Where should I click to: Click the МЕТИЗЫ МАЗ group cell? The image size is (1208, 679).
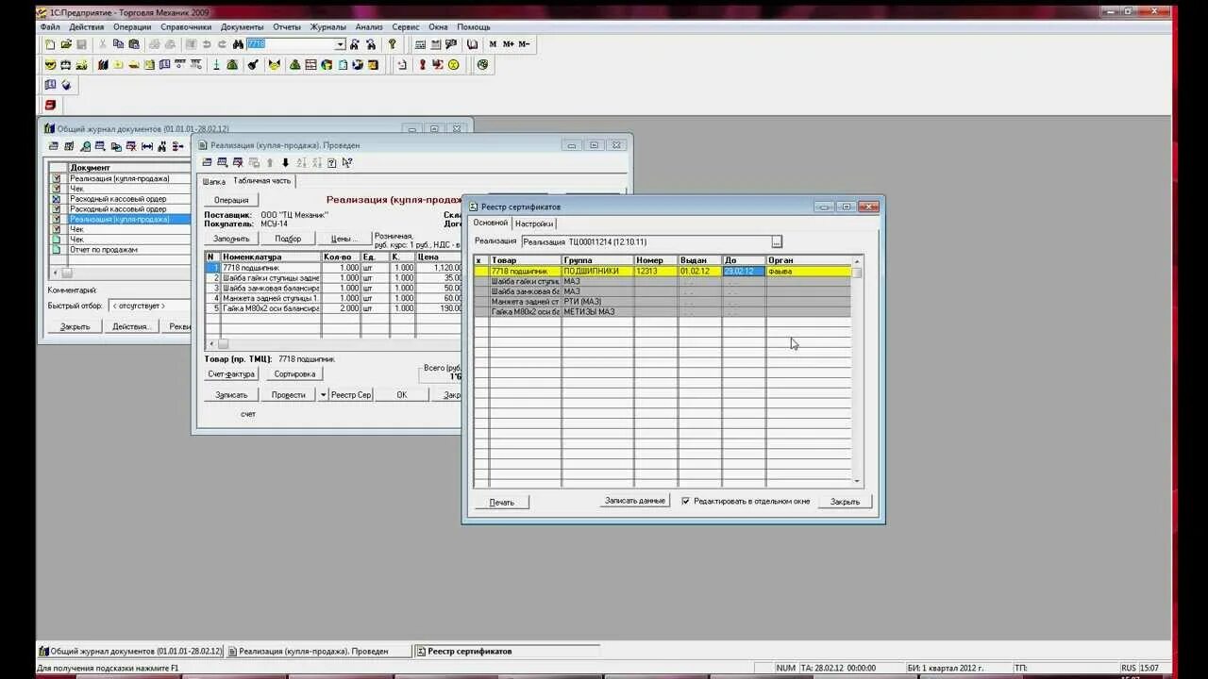597,312
